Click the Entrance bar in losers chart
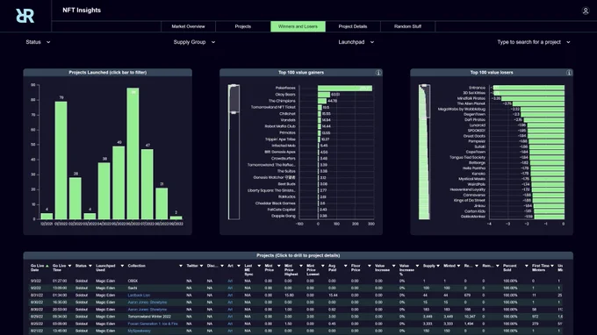This screenshot has width=597, height=335. point(529,88)
